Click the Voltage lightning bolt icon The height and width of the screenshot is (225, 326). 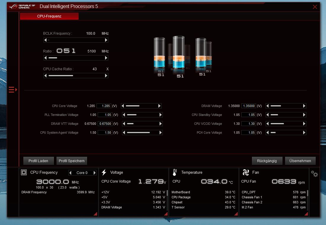click(x=104, y=172)
